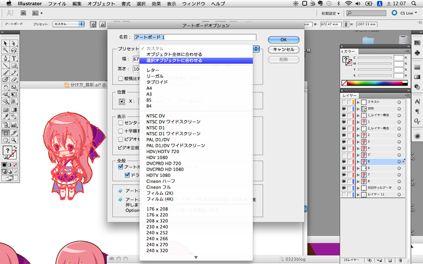Viewport: 423px width, 264px height.
Task: Click the OK button in dialog
Action: coord(283,40)
